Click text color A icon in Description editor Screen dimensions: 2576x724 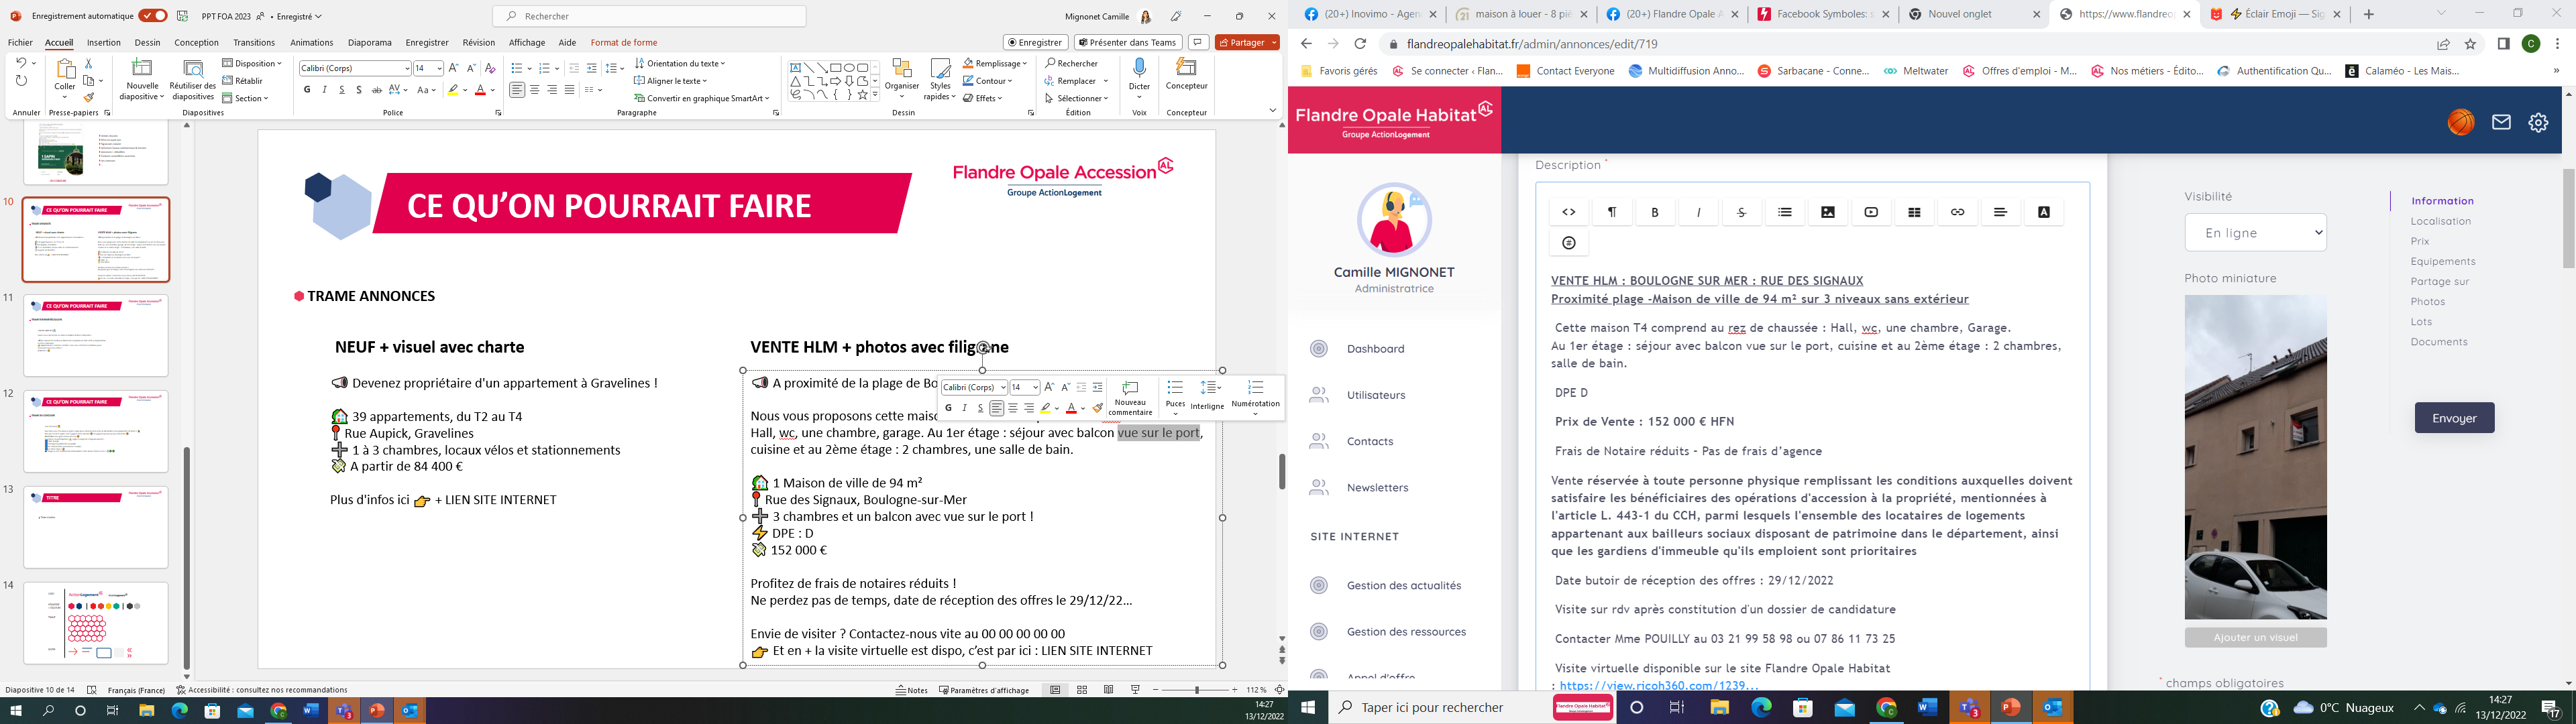pyautogui.click(x=2044, y=212)
